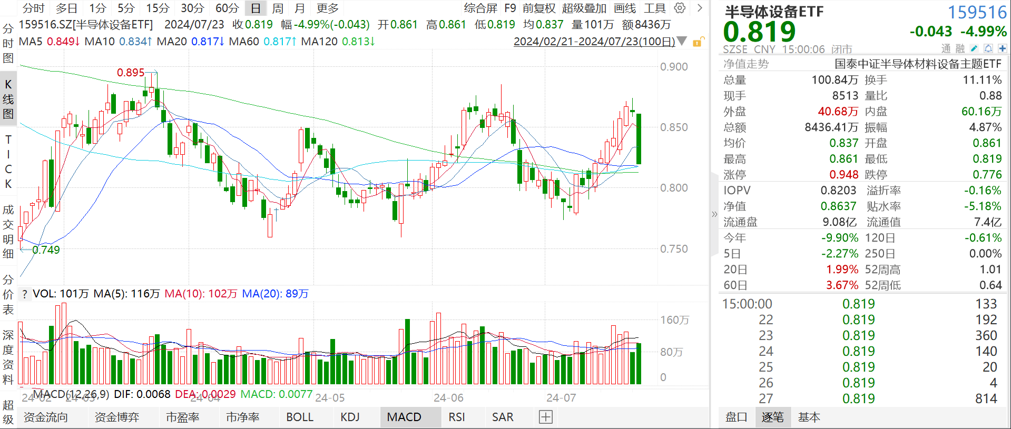Open date range dropdown triangle
The image size is (1011, 429).
682,41
